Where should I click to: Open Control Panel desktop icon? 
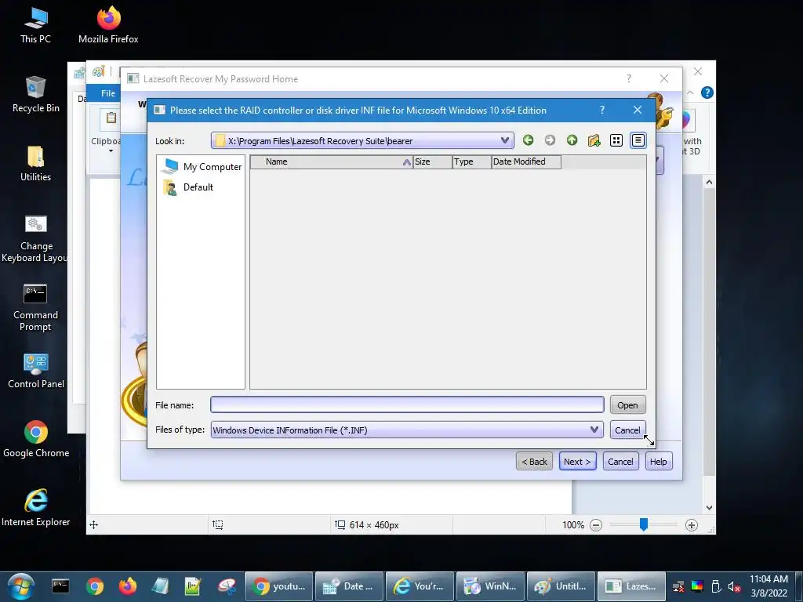[36, 371]
